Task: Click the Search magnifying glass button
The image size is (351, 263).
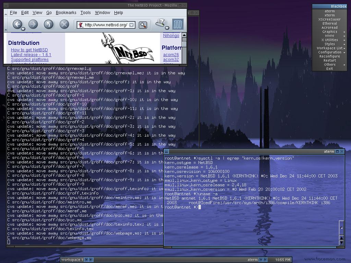Action: pos(143,25)
